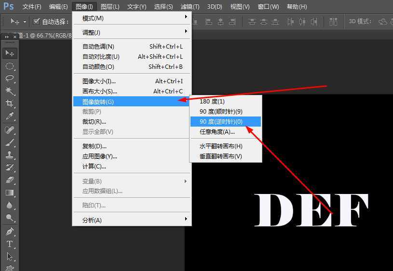Toggle the 自动选择 checkbox
This screenshot has height=271, width=393.
coord(36,22)
